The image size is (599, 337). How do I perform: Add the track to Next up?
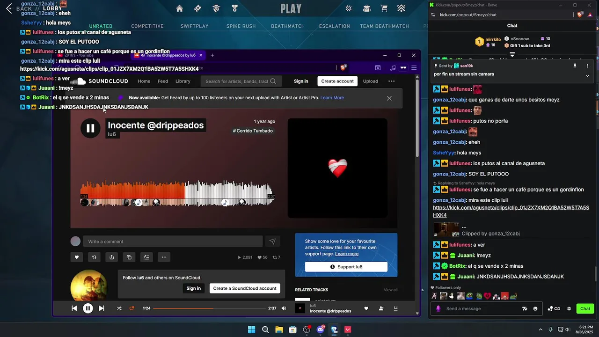146,257
